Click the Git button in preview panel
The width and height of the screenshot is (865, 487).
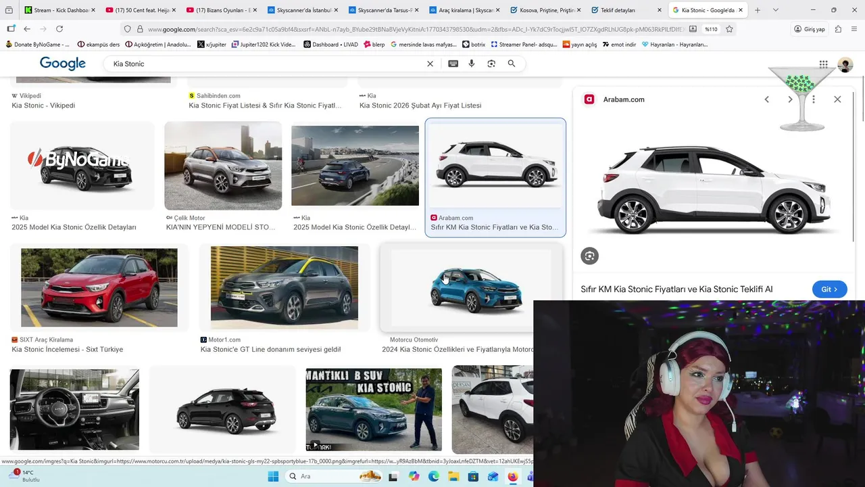829,289
